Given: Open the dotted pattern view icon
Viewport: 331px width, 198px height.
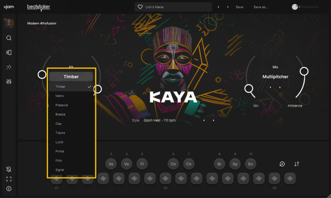Looking at the screenshot, I should (x=9, y=67).
